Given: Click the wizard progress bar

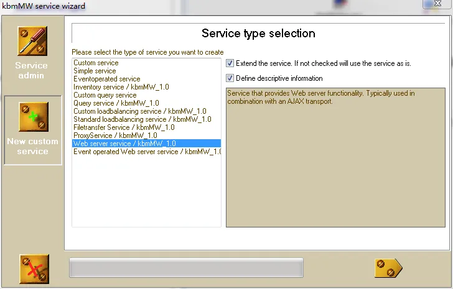Looking at the screenshot, I should [x=186, y=268].
